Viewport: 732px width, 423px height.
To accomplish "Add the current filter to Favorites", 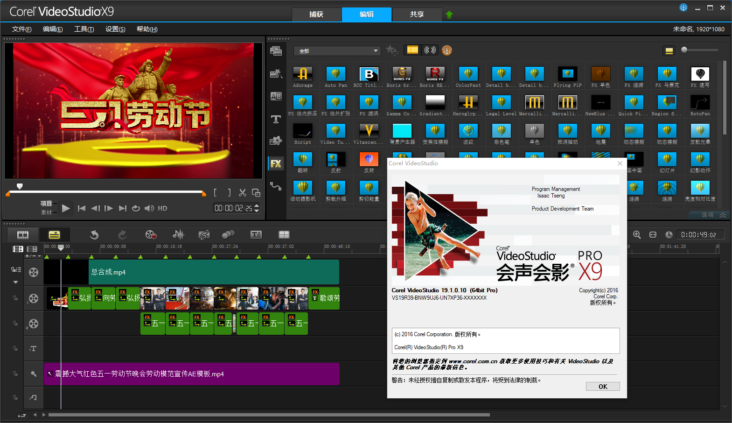I will click(392, 50).
